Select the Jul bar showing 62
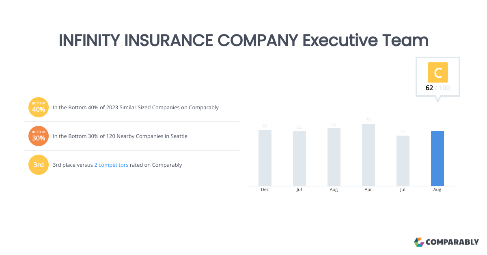 pos(300,159)
